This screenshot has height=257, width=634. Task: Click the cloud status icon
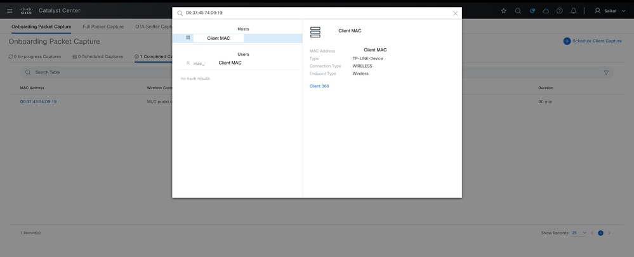pos(546,11)
